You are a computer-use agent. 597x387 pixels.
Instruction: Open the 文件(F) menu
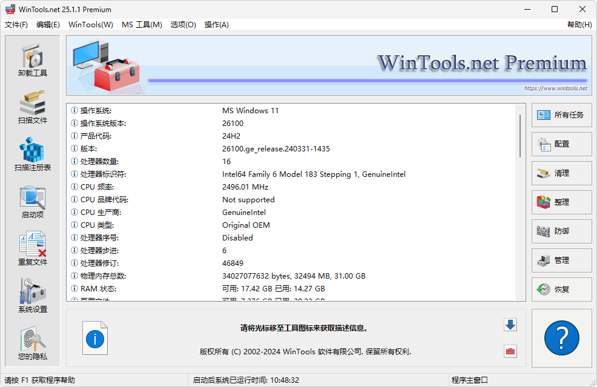pyautogui.click(x=16, y=25)
